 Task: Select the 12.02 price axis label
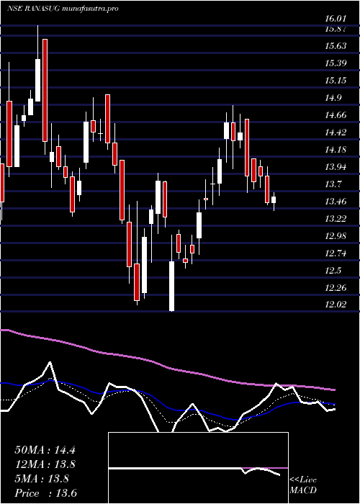[336, 305]
